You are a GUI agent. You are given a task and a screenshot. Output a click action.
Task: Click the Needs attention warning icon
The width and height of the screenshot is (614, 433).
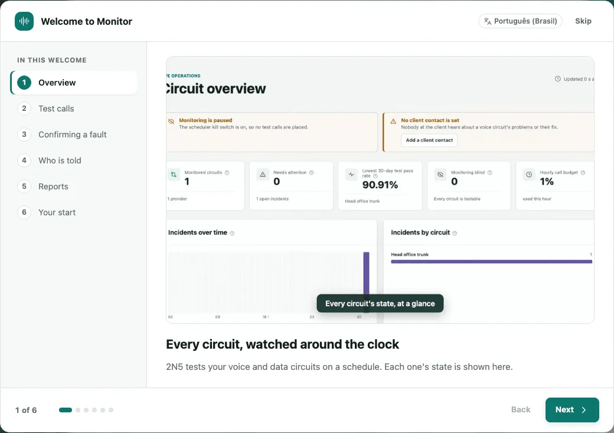(x=263, y=175)
